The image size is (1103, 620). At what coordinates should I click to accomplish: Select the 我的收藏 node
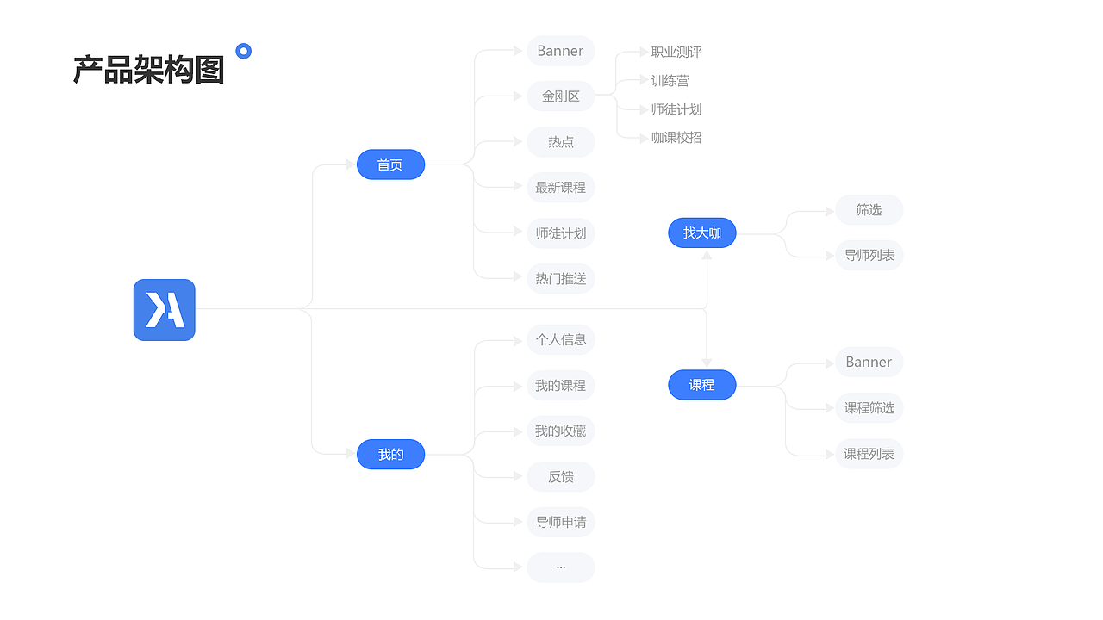[561, 431]
